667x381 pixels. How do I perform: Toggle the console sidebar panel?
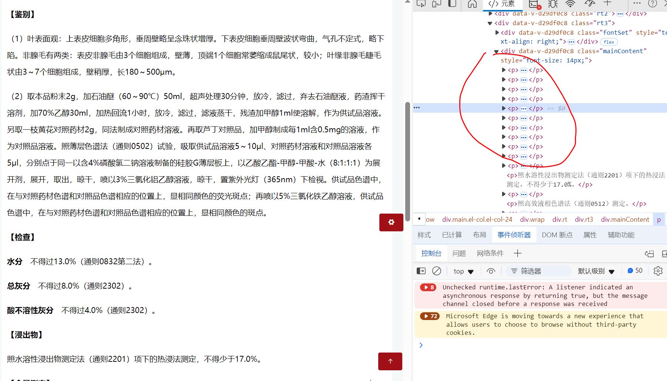(421, 271)
